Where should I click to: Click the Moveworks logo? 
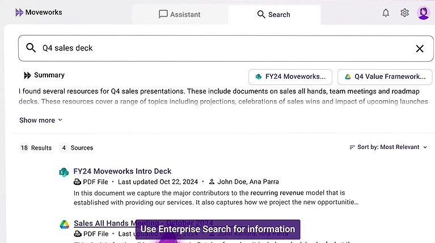pyautogui.click(x=39, y=12)
